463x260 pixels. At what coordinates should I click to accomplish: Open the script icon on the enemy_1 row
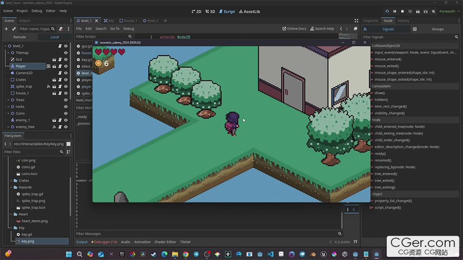coord(60,120)
